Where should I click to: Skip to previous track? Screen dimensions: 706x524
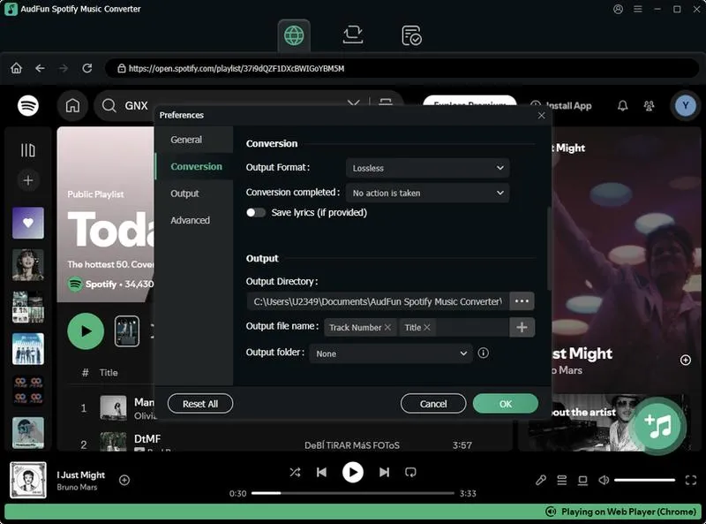(321, 472)
